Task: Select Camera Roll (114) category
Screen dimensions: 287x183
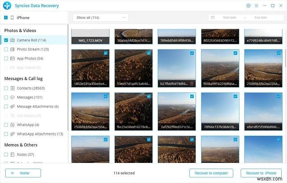Action: 34,40
